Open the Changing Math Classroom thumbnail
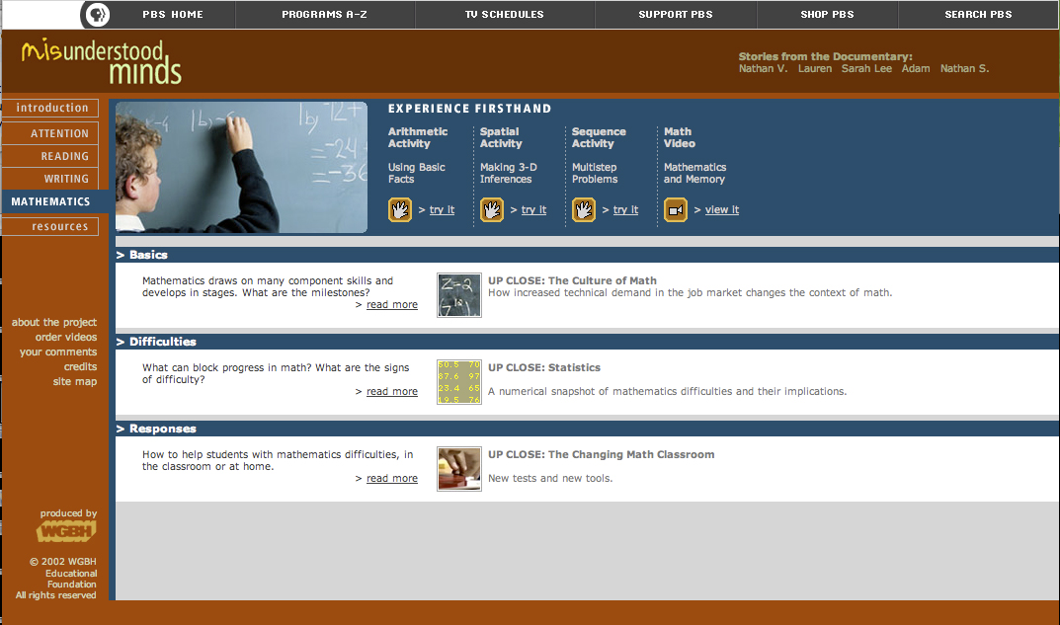Viewport: 1060px width, 625px height. pos(459,468)
